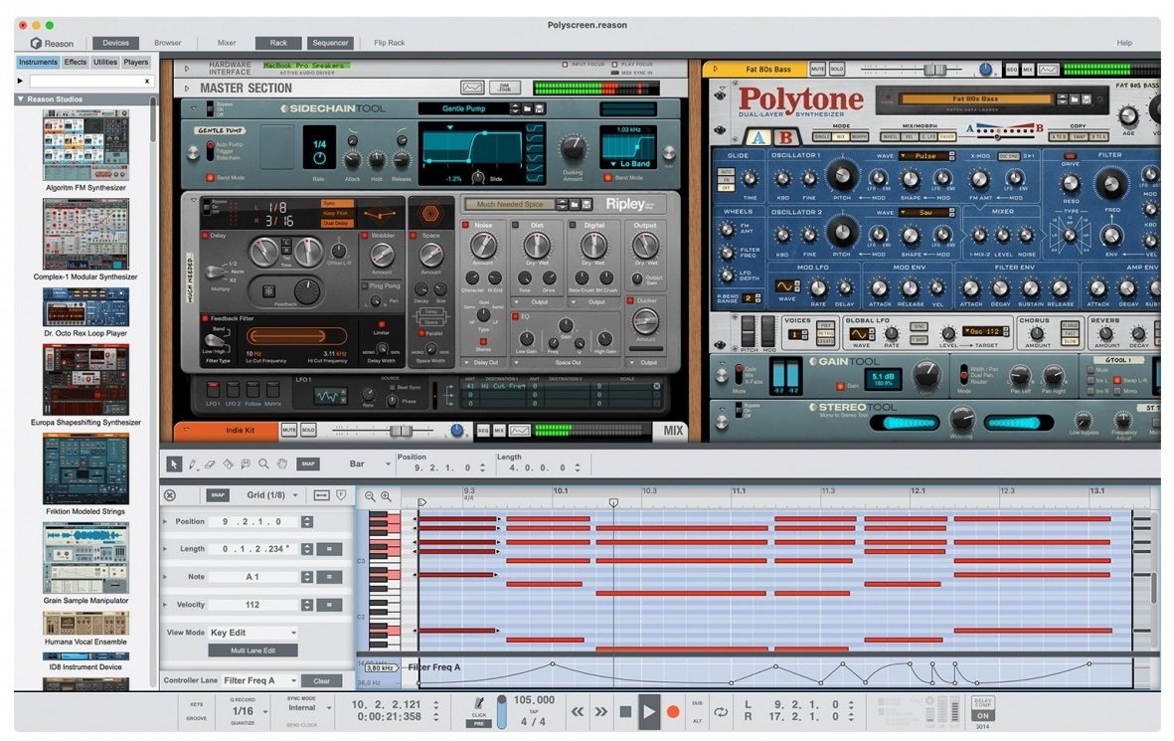Image resolution: width=1174 pixels, height=741 pixels.
Task: Select the Pencil tool in sequencer toolbar
Action: 192,464
